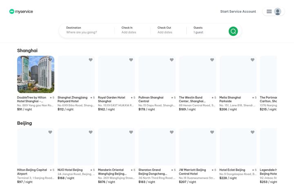This screenshot has width=294, height=184.
Task: Click DoubleTree by Hilton Hotel Shanghai title
Action: [x=31, y=99]
